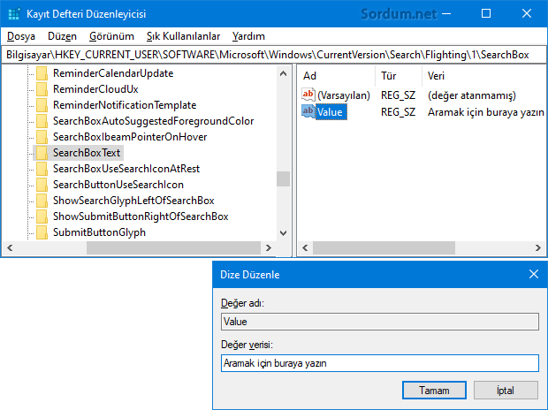Select SearchBoxAutoSuggestedForegroundColor key label
This screenshot has width=548, height=410.
[154, 121]
